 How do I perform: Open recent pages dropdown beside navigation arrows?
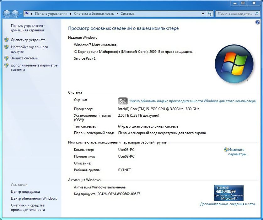[21, 14]
